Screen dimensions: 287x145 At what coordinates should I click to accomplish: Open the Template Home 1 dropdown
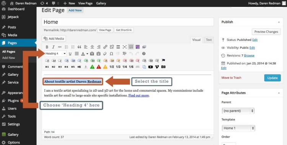pyautogui.click(x=238, y=128)
